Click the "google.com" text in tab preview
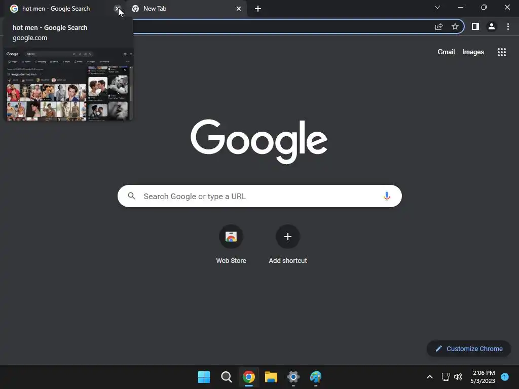Screen dimensions: 519x389 30,37
